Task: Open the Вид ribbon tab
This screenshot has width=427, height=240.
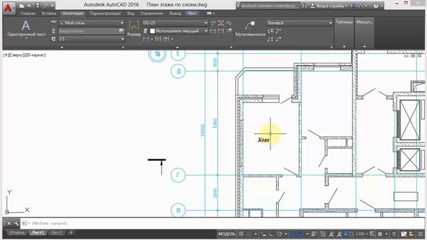Action: [x=131, y=13]
